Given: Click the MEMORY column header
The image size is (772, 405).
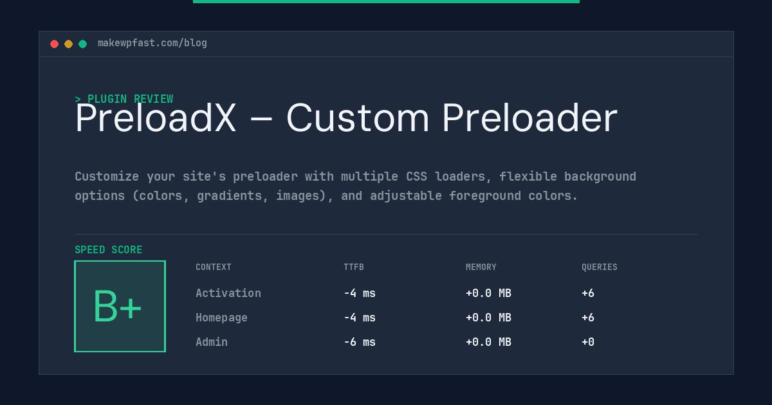Looking at the screenshot, I should (x=481, y=267).
